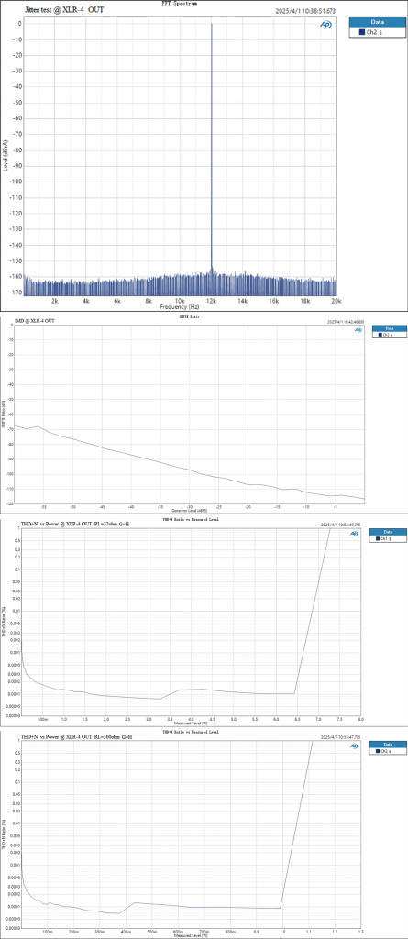Viewport: 408px width, 939px height.
Task: Click the Data legend header of 32ohm graph
Action: coord(386,532)
